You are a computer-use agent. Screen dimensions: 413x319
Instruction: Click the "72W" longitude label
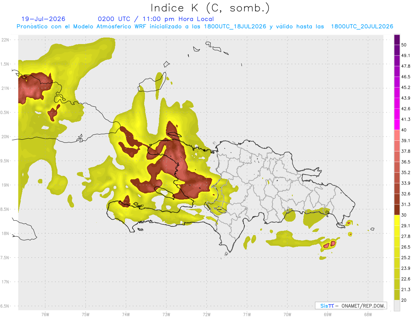[206, 314]
